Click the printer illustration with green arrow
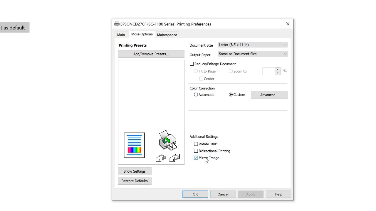Image resolution: width=376 pixels, height=211 pixels. point(168,140)
